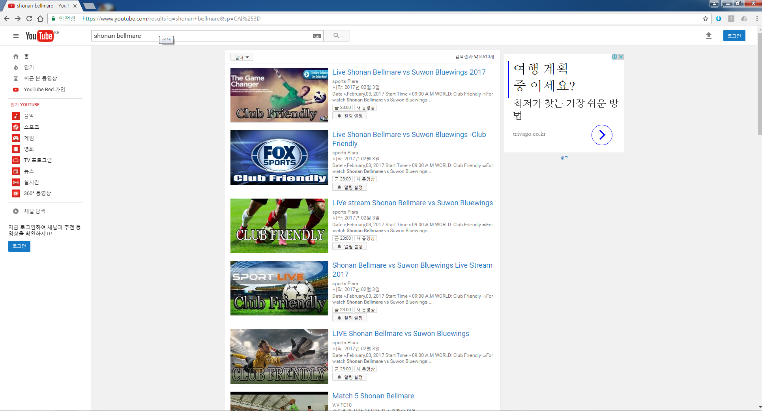Open LIVE Shonan Bellmare vs Suwon Bluewings title
Viewport: 762px width, 411px height.
(401, 334)
